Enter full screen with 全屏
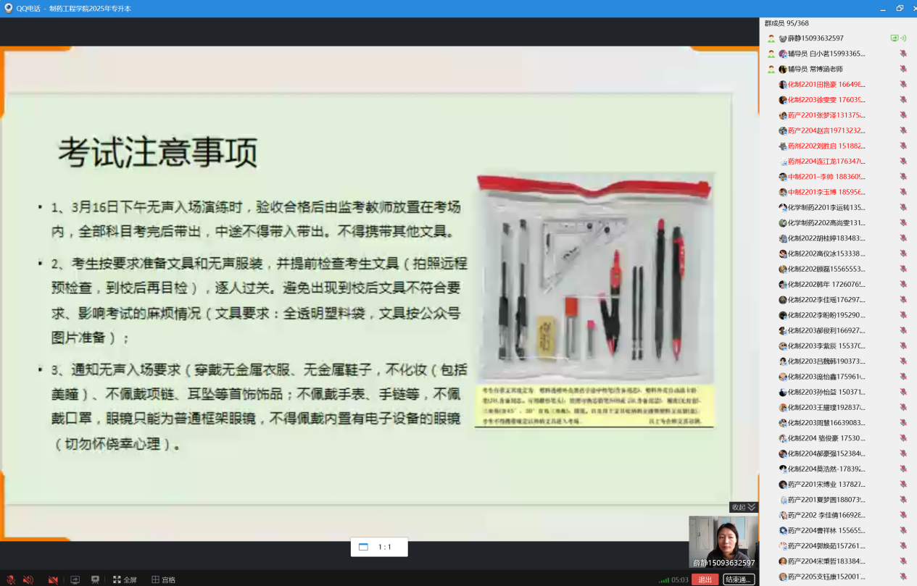 tap(125, 579)
